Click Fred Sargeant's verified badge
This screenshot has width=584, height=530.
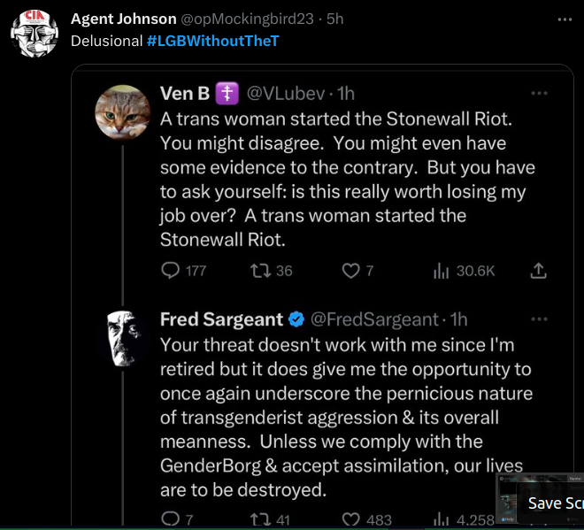[x=297, y=319]
